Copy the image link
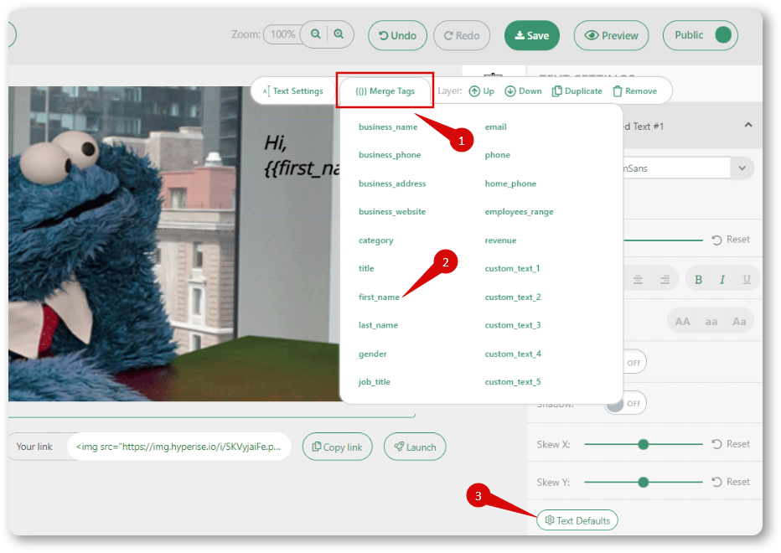 [x=337, y=447]
